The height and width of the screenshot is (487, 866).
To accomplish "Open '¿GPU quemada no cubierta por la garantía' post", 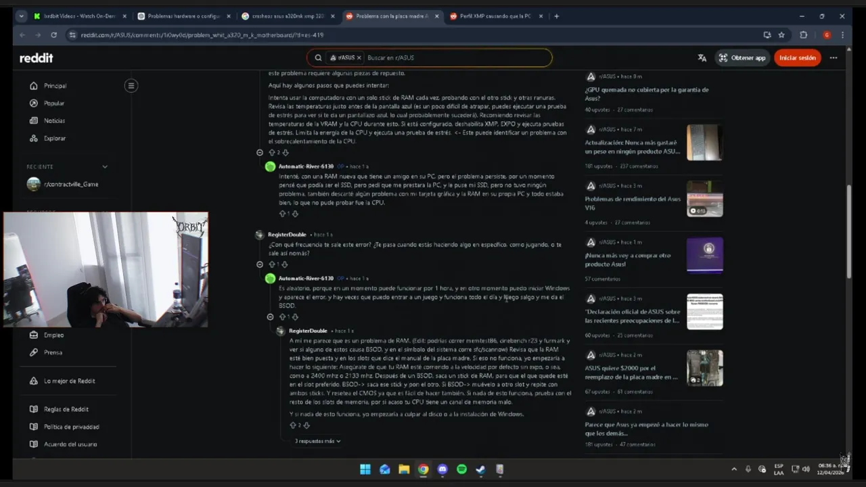I will (x=647, y=94).
